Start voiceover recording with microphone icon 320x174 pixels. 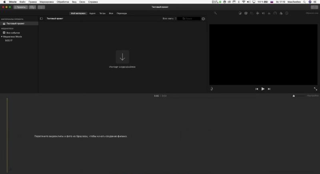[212, 89]
